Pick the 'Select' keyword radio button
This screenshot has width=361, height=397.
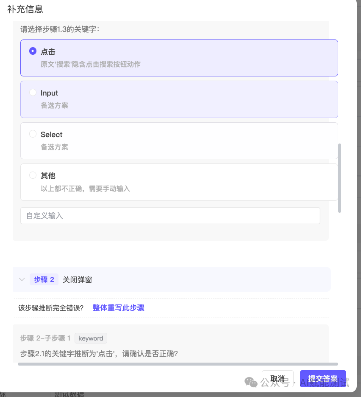(x=33, y=134)
